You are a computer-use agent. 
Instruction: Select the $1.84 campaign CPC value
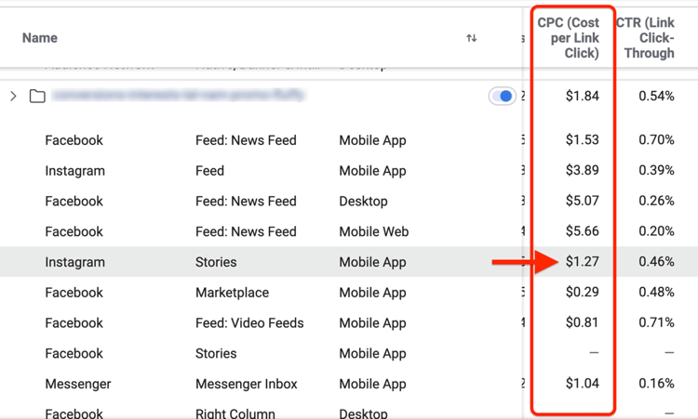tap(583, 96)
